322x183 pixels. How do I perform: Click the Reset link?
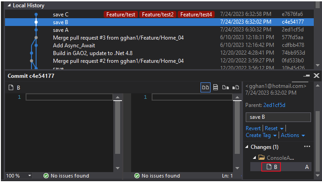pyautogui.click(x=271, y=128)
